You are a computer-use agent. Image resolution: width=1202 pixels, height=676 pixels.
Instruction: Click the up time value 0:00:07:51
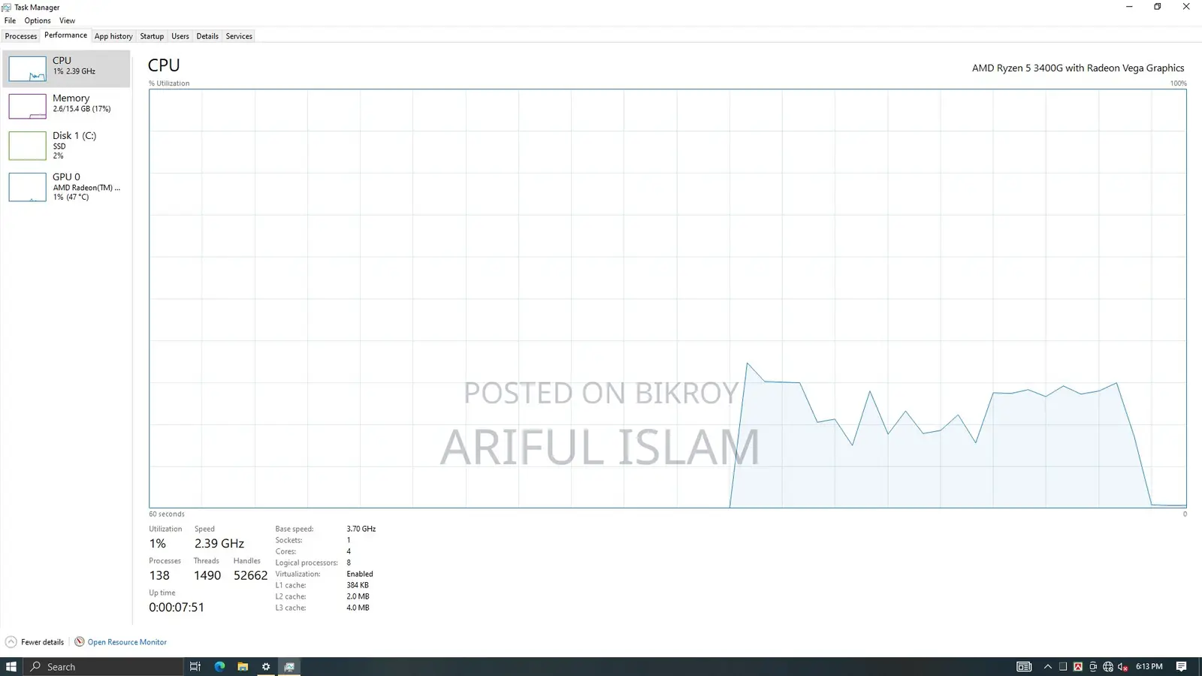(177, 607)
